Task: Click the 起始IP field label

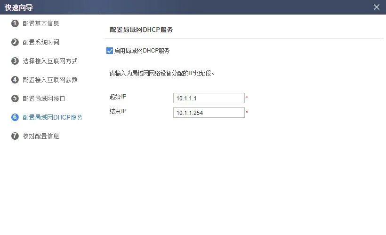Action: coord(118,97)
